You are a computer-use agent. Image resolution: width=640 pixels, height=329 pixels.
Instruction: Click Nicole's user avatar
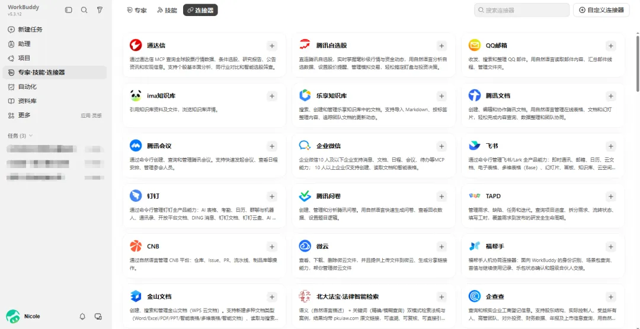coord(13,317)
